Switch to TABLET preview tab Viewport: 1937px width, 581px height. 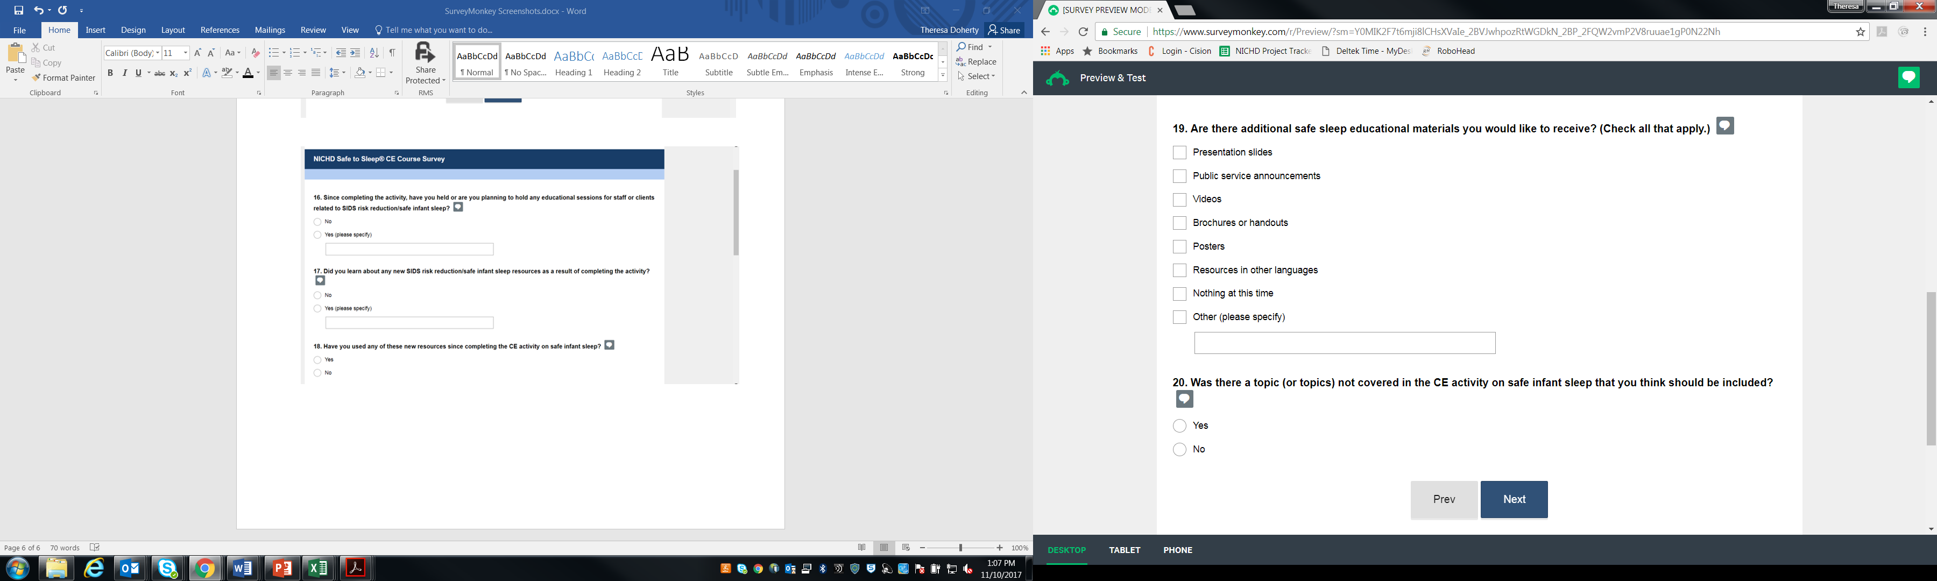pyautogui.click(x=1124, y=550)
